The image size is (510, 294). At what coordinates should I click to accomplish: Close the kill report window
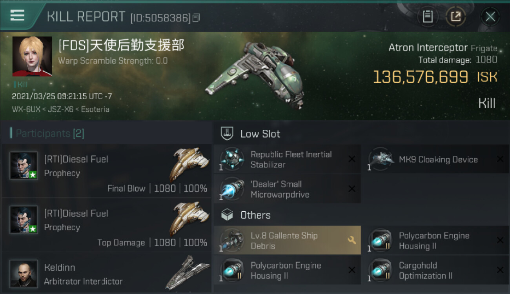(x=490, y=17)
